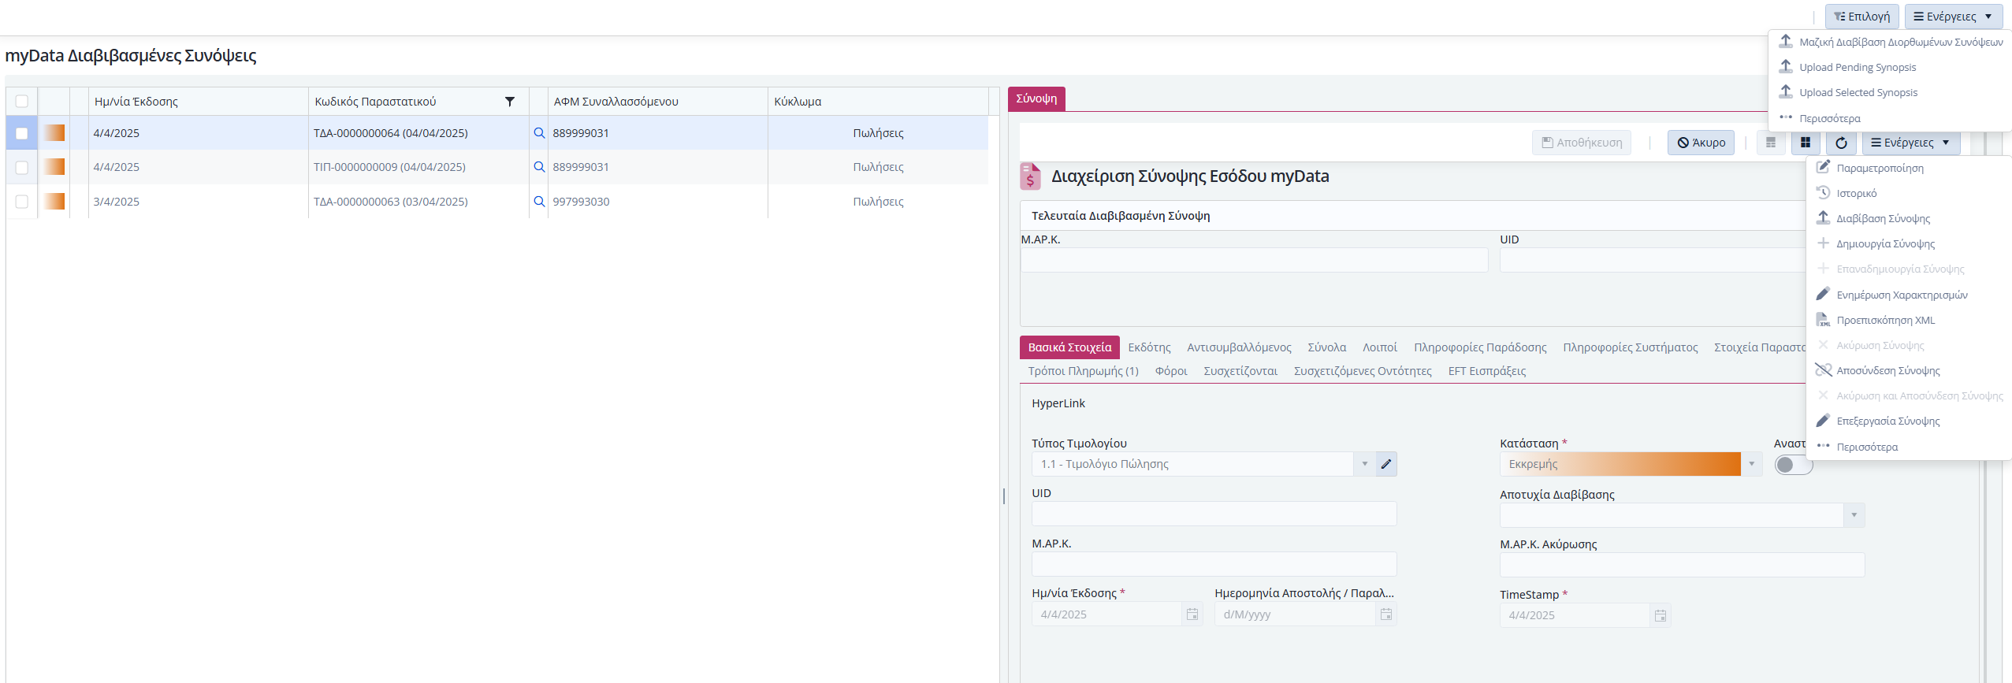The height and width of the screenshot is (683, 2012).
Task: Expand Αποτυχία Διαβίβασης dropdown
Action: [x=1854, y=515]
